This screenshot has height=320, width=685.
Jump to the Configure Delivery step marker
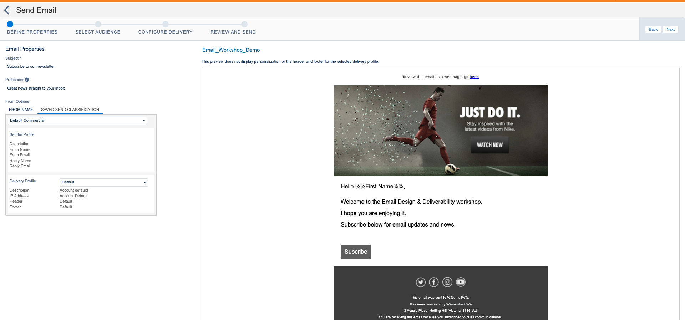pos(166,24)
